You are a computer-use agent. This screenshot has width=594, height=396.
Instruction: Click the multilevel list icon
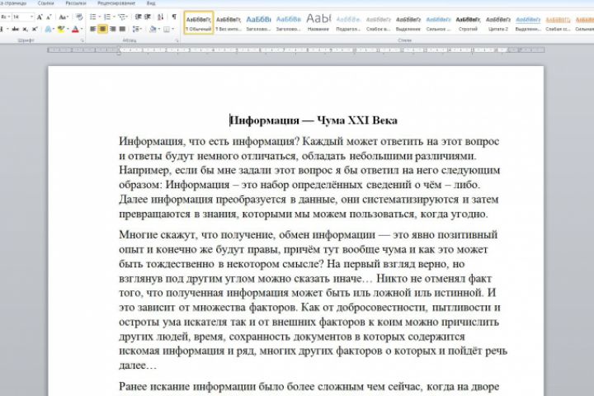tap(122, 17)
